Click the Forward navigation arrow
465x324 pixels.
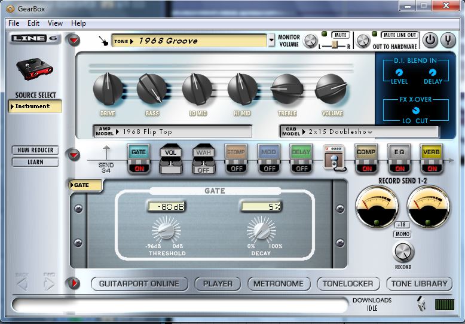tap(49, 284)
